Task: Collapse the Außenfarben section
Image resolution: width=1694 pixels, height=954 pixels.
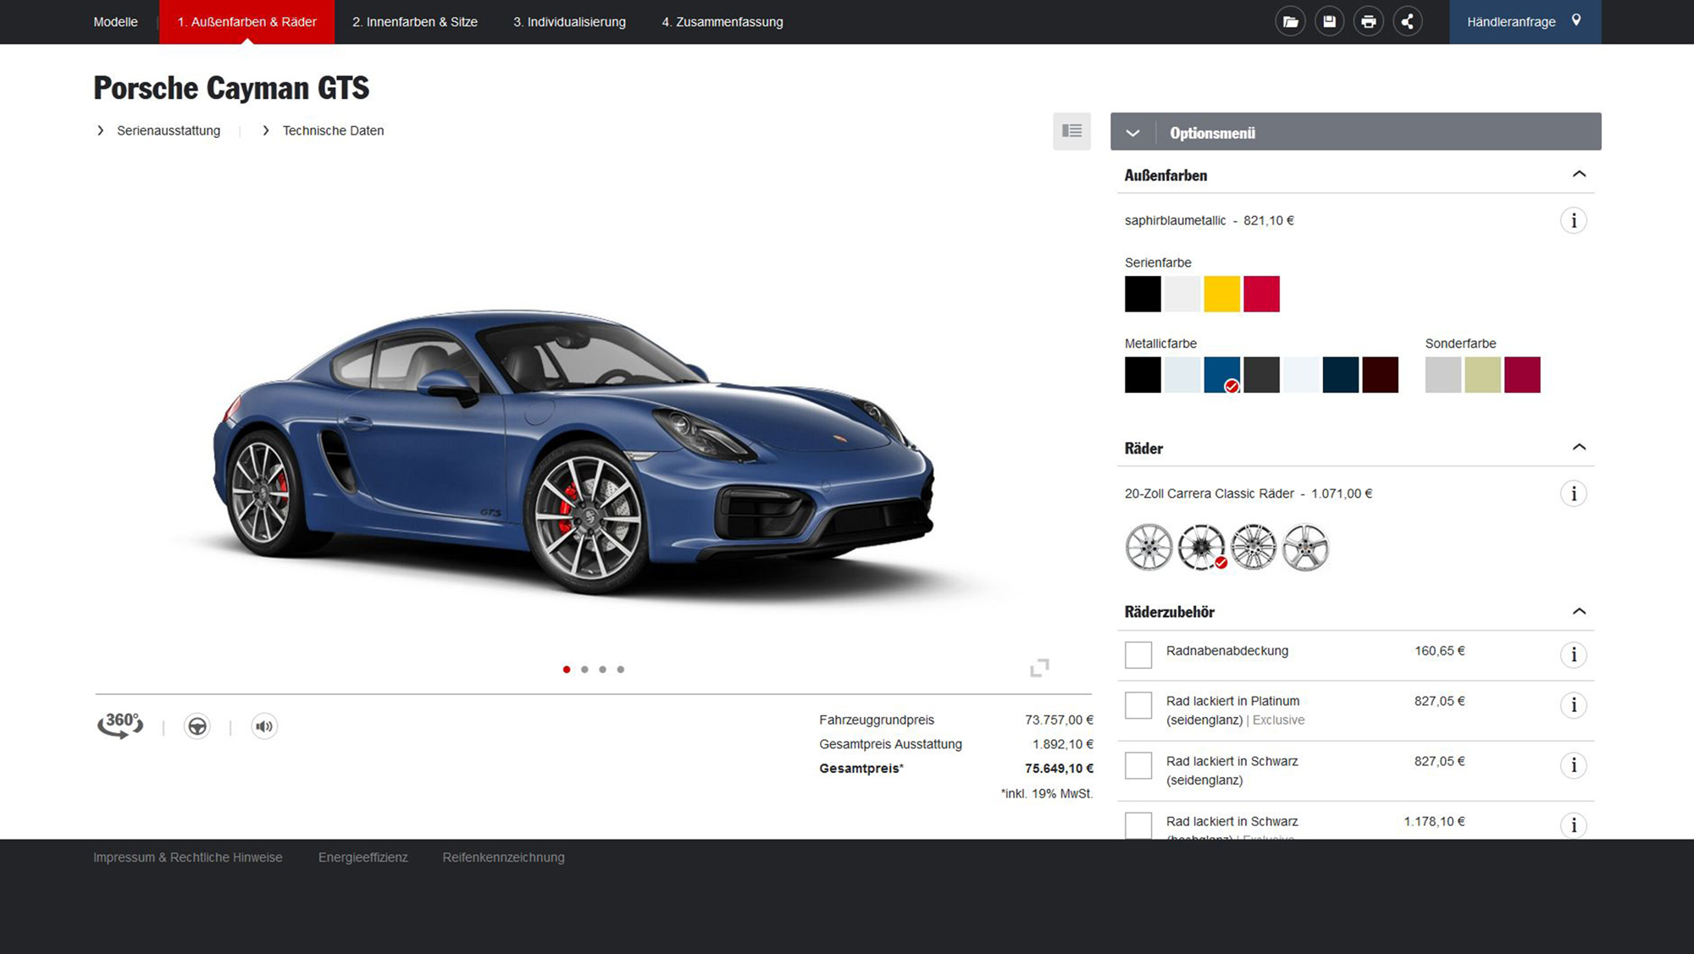Action: point(1579,173)
